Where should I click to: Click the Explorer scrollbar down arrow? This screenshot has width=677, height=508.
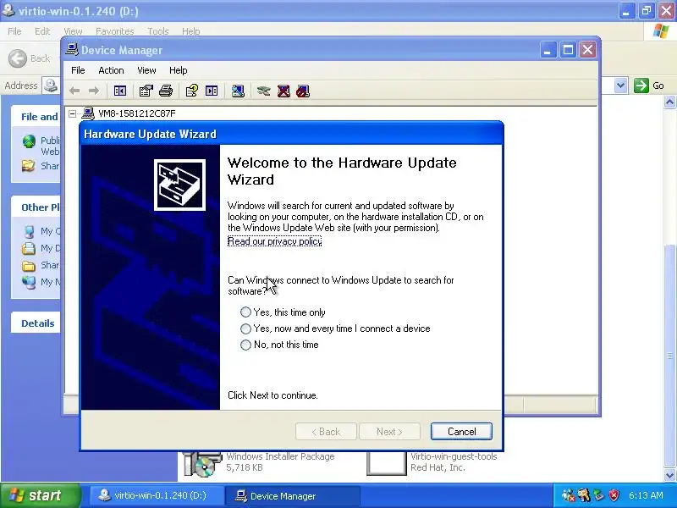click(x=669, y=475)
